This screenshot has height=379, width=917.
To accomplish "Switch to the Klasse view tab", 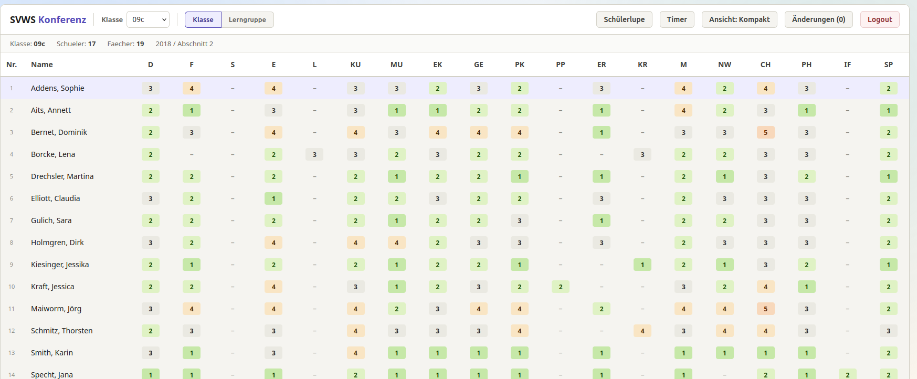I will pyautogui.click(x=203, y=19).
